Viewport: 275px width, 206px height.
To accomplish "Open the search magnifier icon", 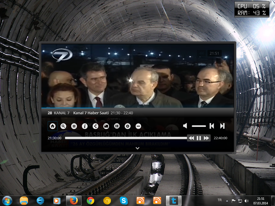I will coord(63,126).
